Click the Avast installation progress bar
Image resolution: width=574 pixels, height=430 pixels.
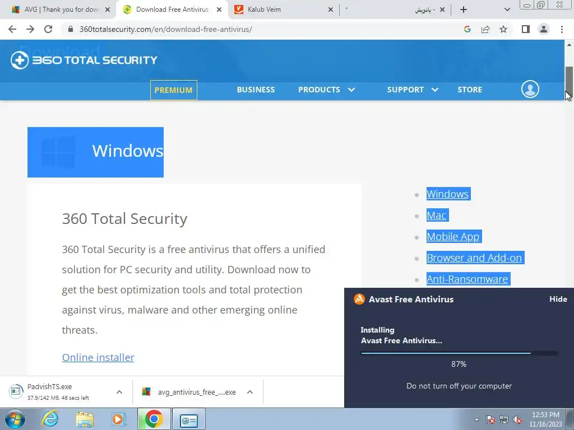click(x=459, y=353)
